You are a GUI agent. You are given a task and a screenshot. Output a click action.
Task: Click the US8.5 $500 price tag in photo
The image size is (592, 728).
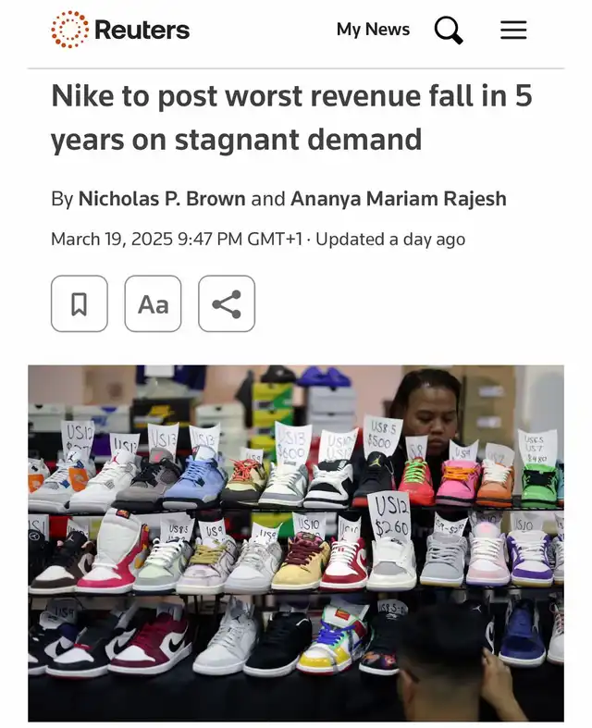coord(383,435)
